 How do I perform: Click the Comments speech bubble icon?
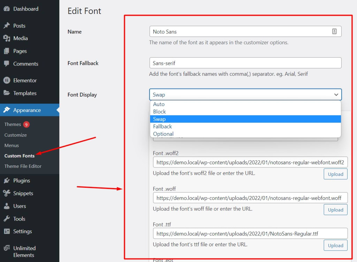click(x=7, y=64)
